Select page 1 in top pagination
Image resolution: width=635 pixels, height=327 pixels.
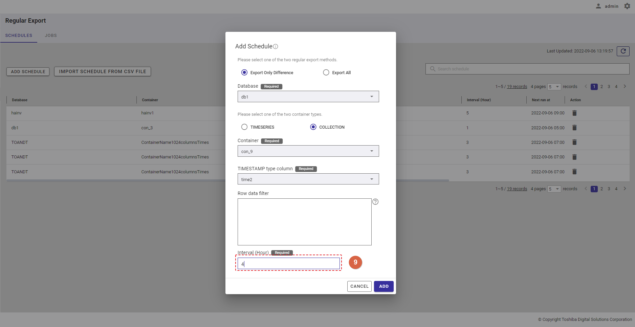[x=594, y=87]
